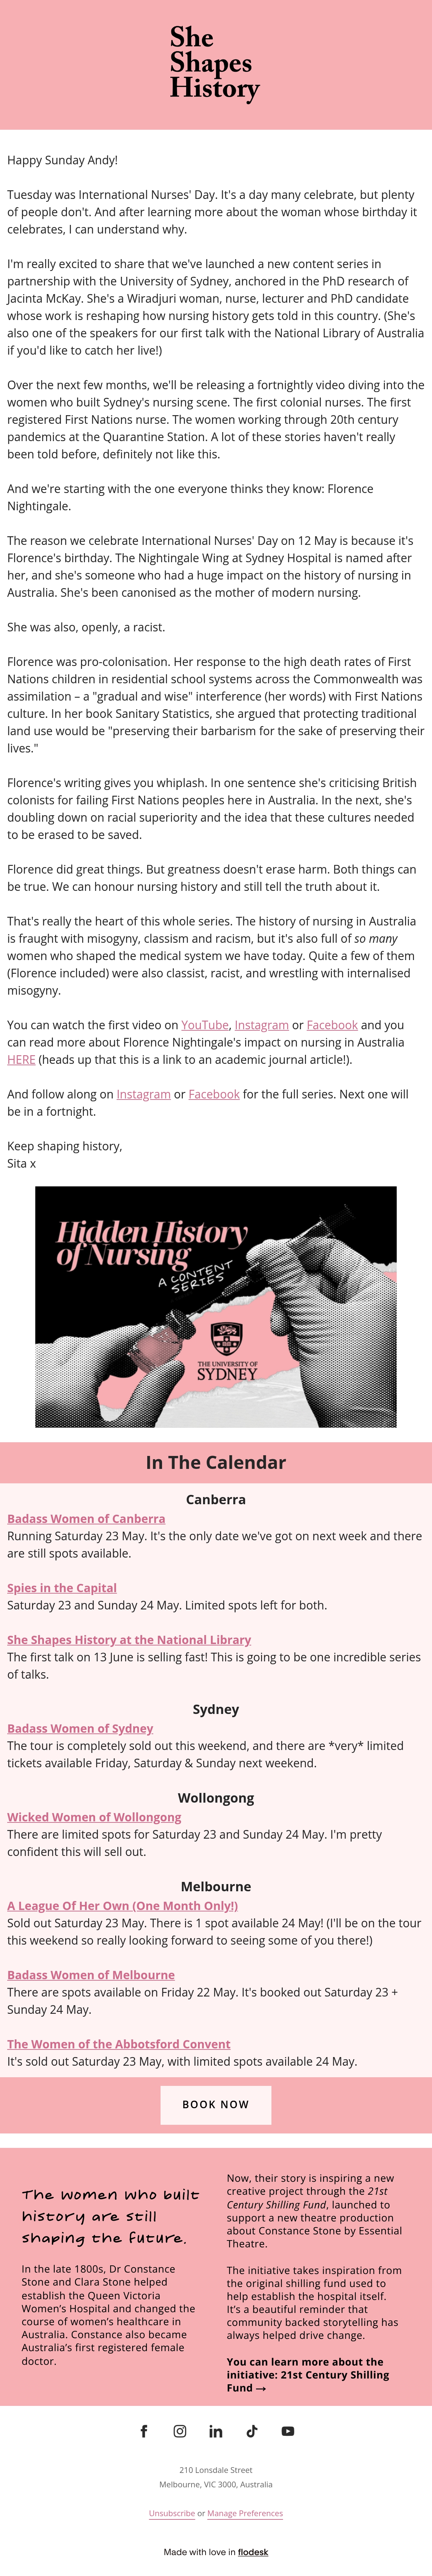Open Badass Women of Canberra link
This screenshot has height=2576, width=432.
coord(86,1518)
